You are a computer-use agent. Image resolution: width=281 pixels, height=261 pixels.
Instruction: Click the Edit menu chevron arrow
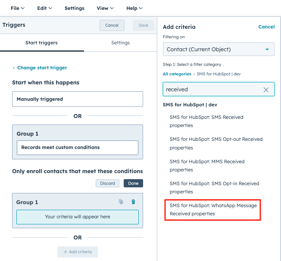coord(50,8)
